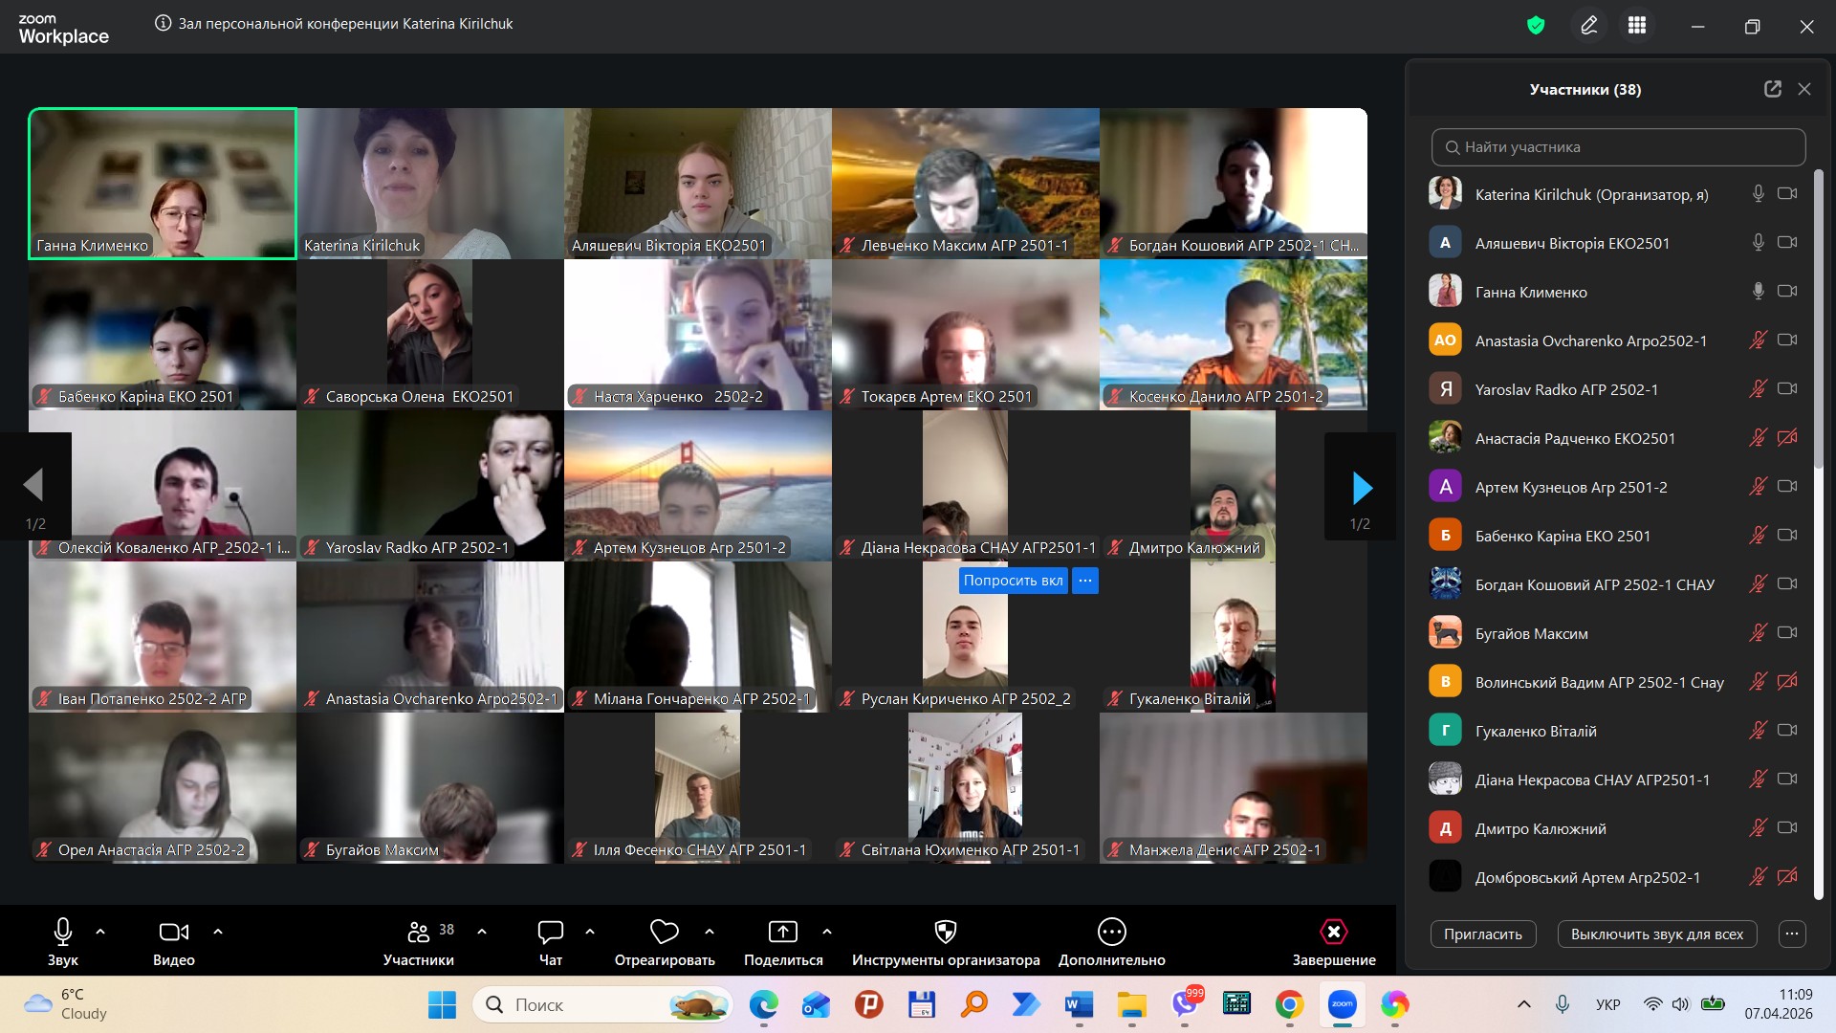Click the Найти участника search field
Screen dimensions: 1836x1033
pyautogui.click(x=1618, y=147)
